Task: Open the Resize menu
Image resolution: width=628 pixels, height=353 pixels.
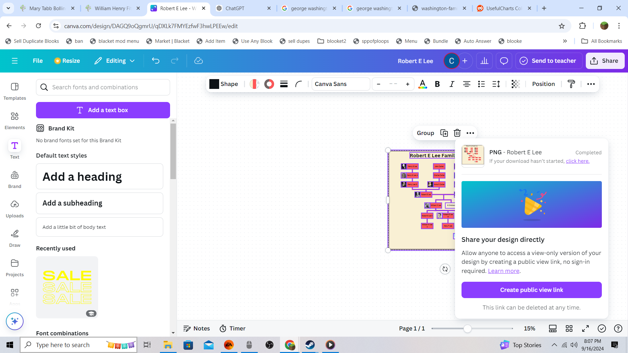Action: click(67, 61)
